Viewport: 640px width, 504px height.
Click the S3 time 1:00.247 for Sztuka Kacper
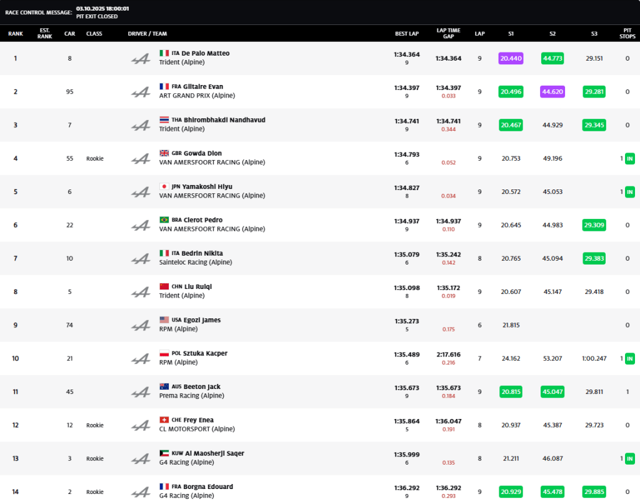pyautogui.click(x=594, y=358)
